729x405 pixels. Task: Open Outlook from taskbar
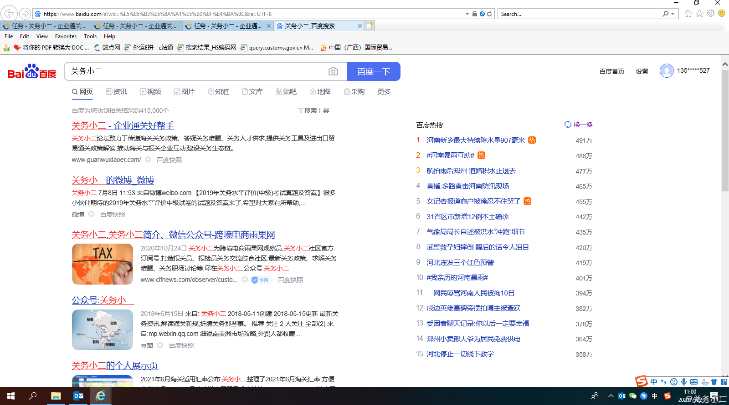point(78,396)
